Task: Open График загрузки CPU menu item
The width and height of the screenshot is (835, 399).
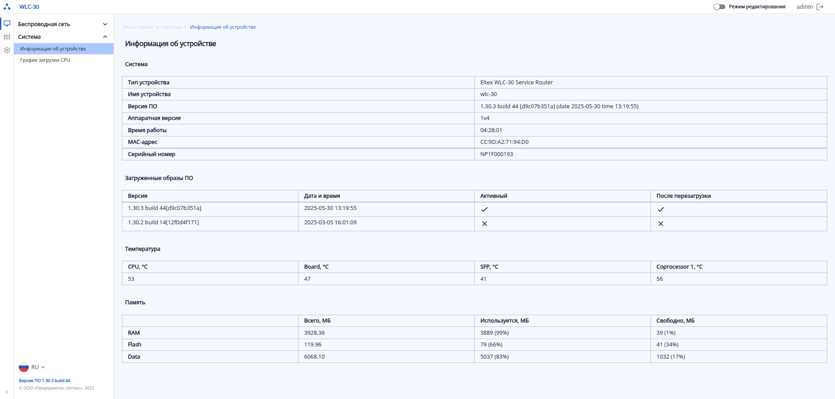Action: (x=45, y=60)
